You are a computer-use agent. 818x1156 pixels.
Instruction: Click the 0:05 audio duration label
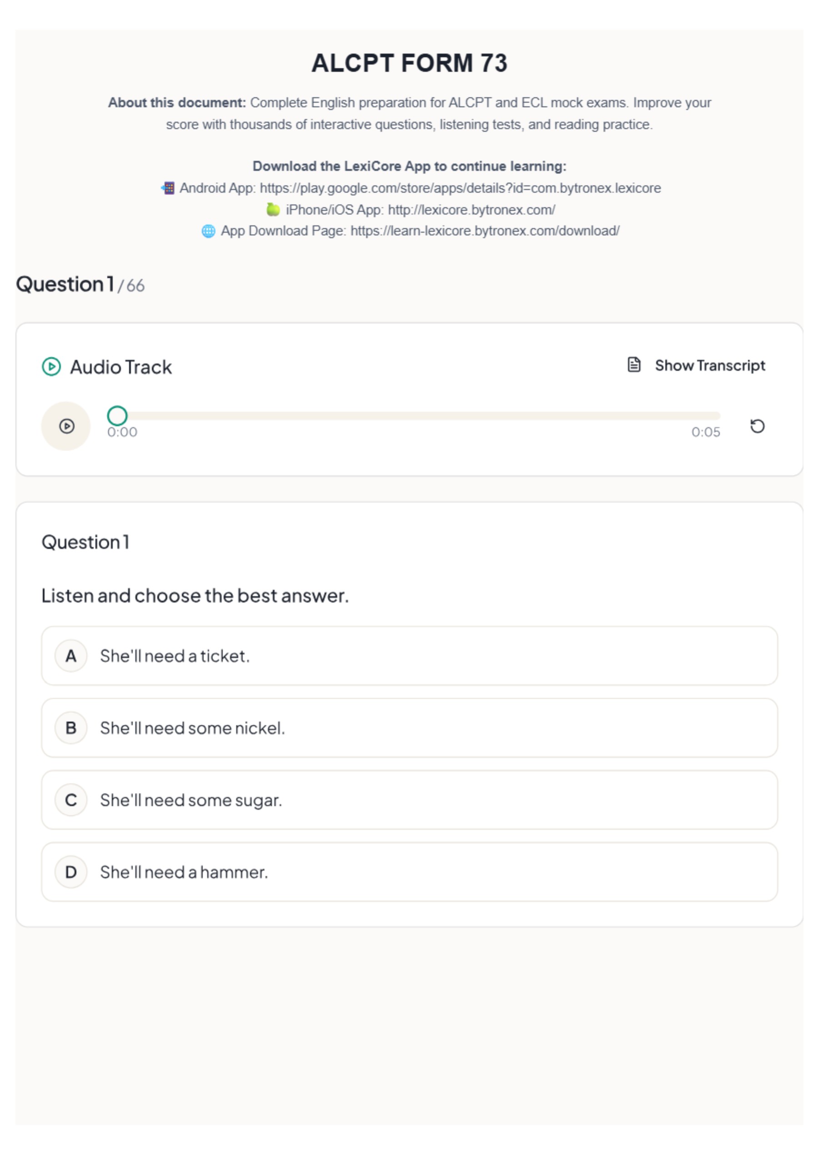pyautogui.click(x=705, y=432)
